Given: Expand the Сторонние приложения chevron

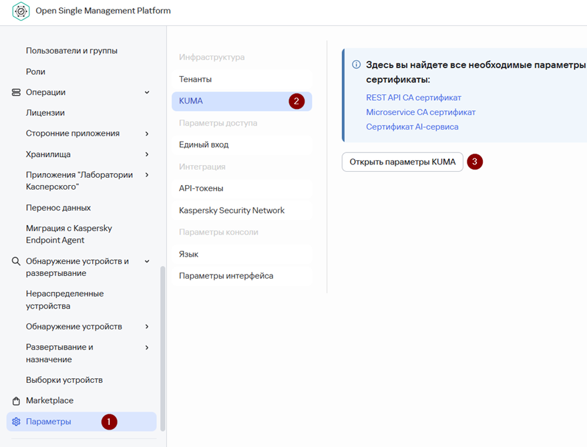Looking at the screenshot, I should coord(147,134).
